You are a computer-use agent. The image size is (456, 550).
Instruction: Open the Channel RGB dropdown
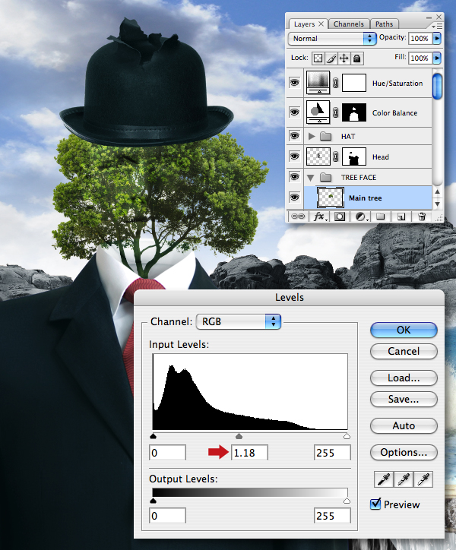(239, 321)
